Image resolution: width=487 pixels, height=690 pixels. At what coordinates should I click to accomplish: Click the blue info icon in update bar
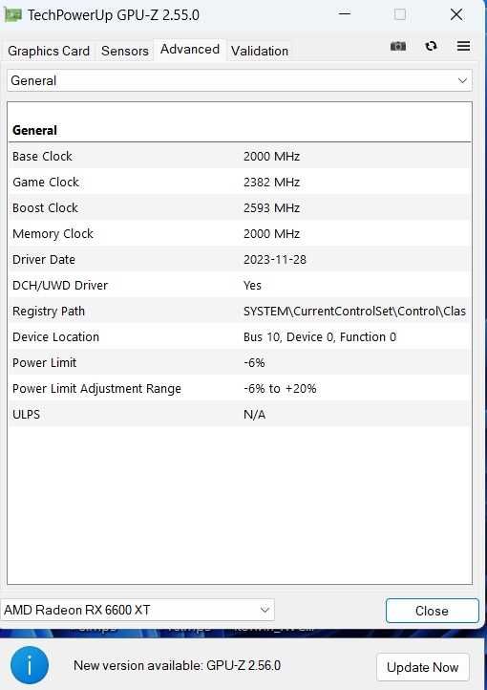point(30,665)
